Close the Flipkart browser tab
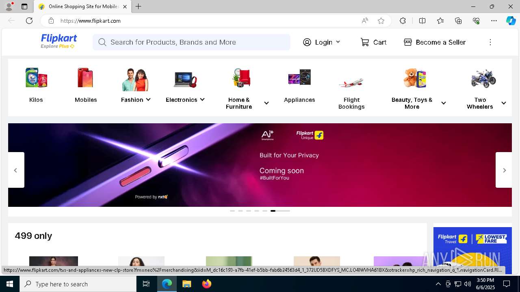The height and width of the screenshot is (292, 520). [125, 6]
